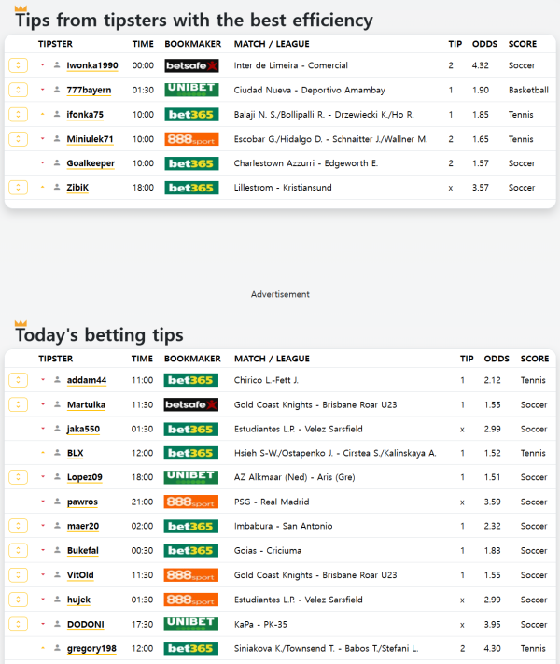Click the betsafe logo in Iwonka1990's row
Screen dimensions: 560x664
coord(190,65)
